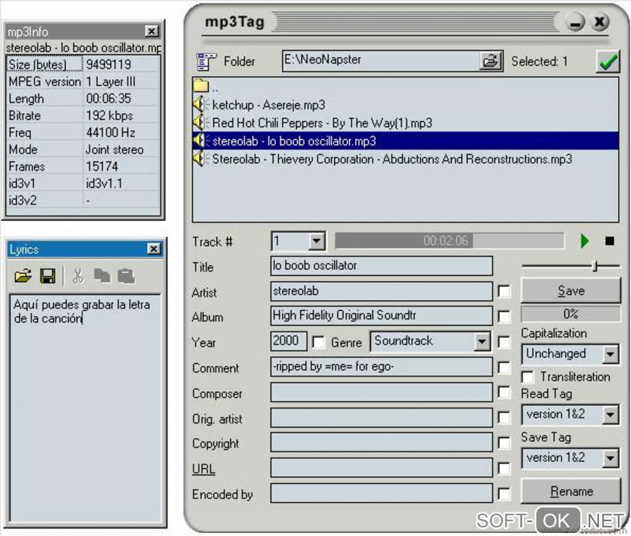631x536 pixels.
Task: Toggle the checkbox beside the Copyright field
Action: click(x=504, y=443)
